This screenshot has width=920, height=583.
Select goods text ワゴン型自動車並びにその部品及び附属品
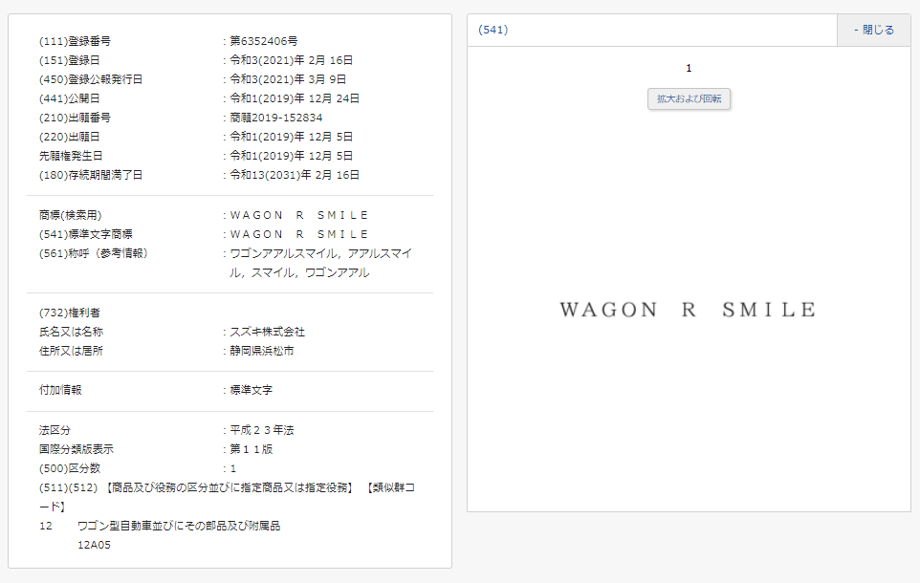[x=179, y=526]
